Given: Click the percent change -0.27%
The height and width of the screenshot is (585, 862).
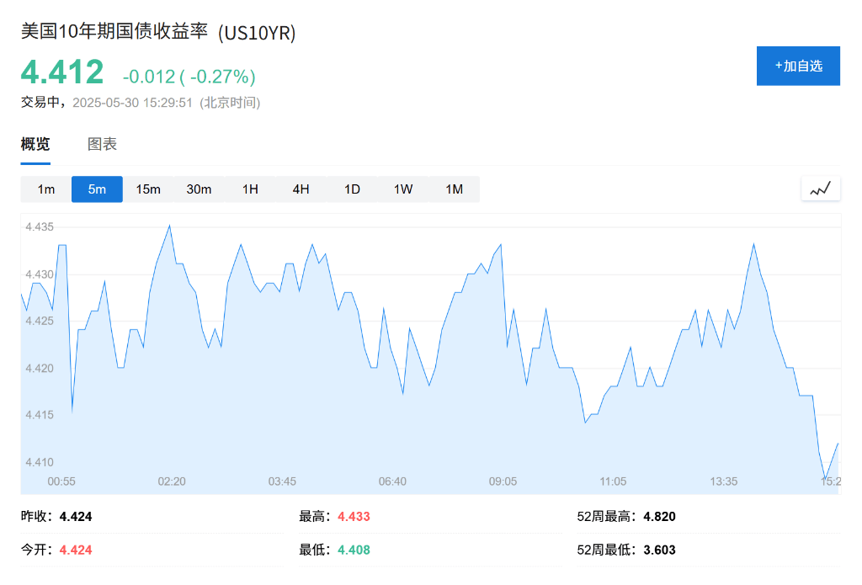Looking at the screenshot, I should 220,77.
